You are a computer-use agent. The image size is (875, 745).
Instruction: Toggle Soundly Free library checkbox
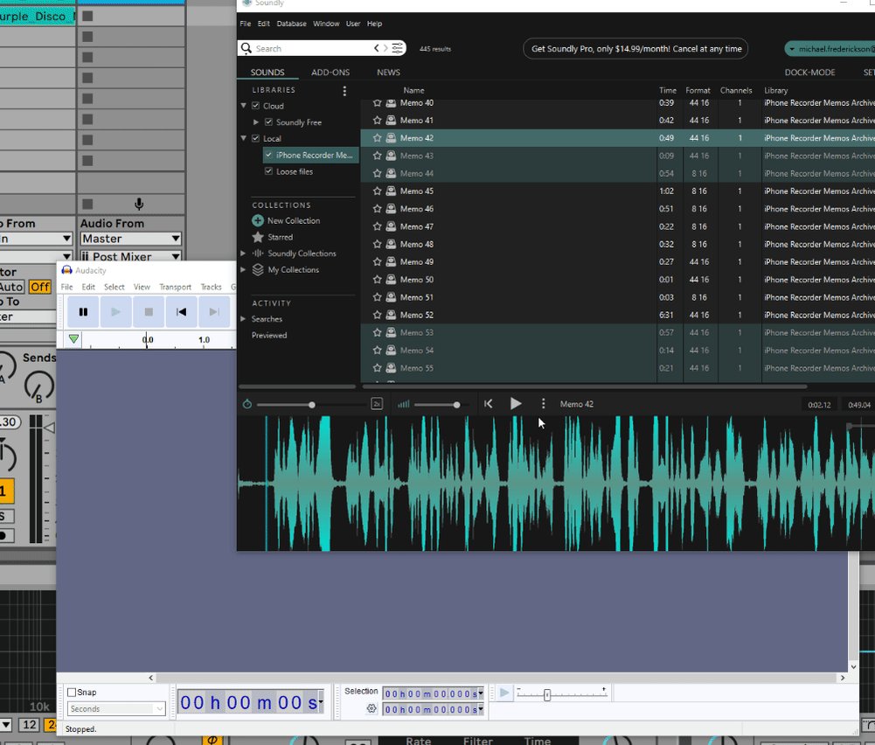coord(268,122)
